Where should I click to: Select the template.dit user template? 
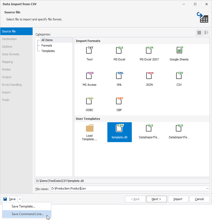tap(119, 132)
